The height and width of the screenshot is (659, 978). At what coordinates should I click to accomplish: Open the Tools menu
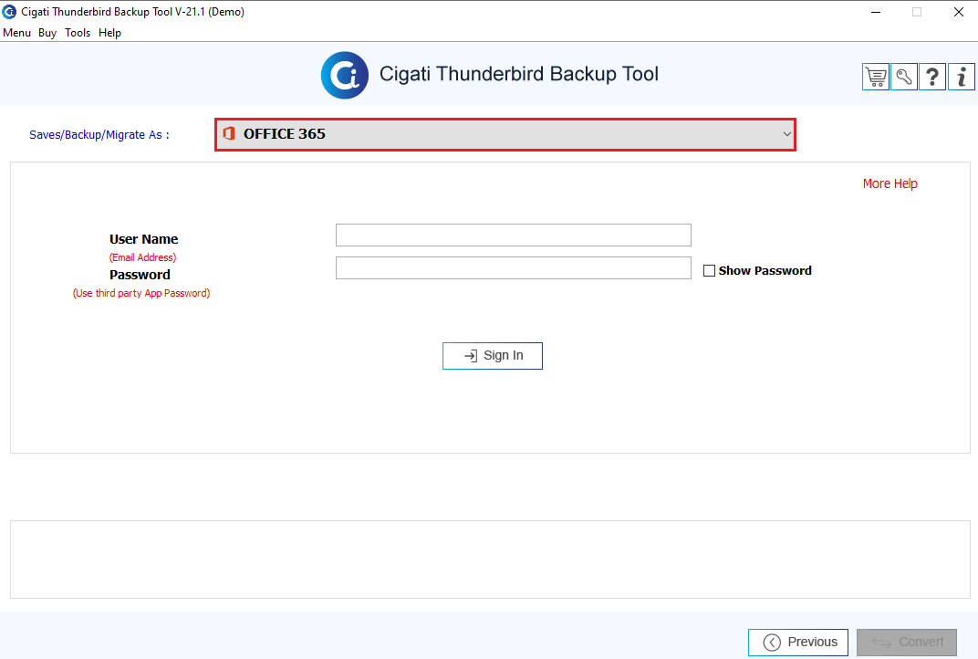pos(78,33)
